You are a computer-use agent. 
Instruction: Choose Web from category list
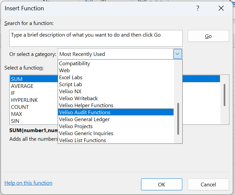(64, 70)
